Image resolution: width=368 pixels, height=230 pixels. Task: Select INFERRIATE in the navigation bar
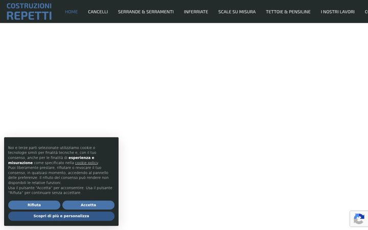pyautogui.click(x=196, y=12)
